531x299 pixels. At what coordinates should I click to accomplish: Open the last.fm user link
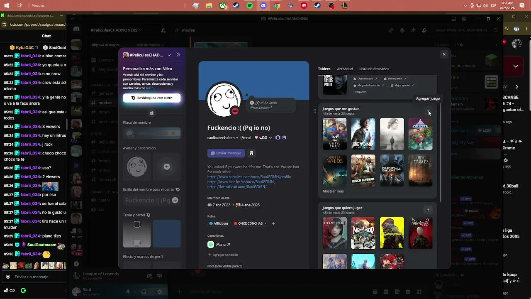click(241, 182)
